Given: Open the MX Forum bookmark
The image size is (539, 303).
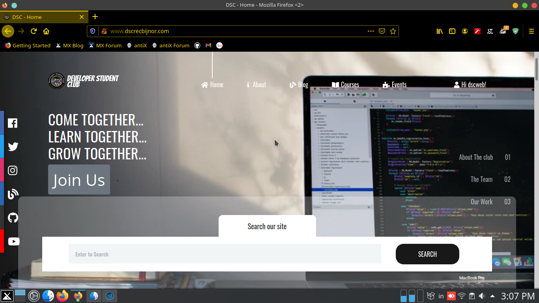Looking at the screenshot, I should [x=105, y=45].
